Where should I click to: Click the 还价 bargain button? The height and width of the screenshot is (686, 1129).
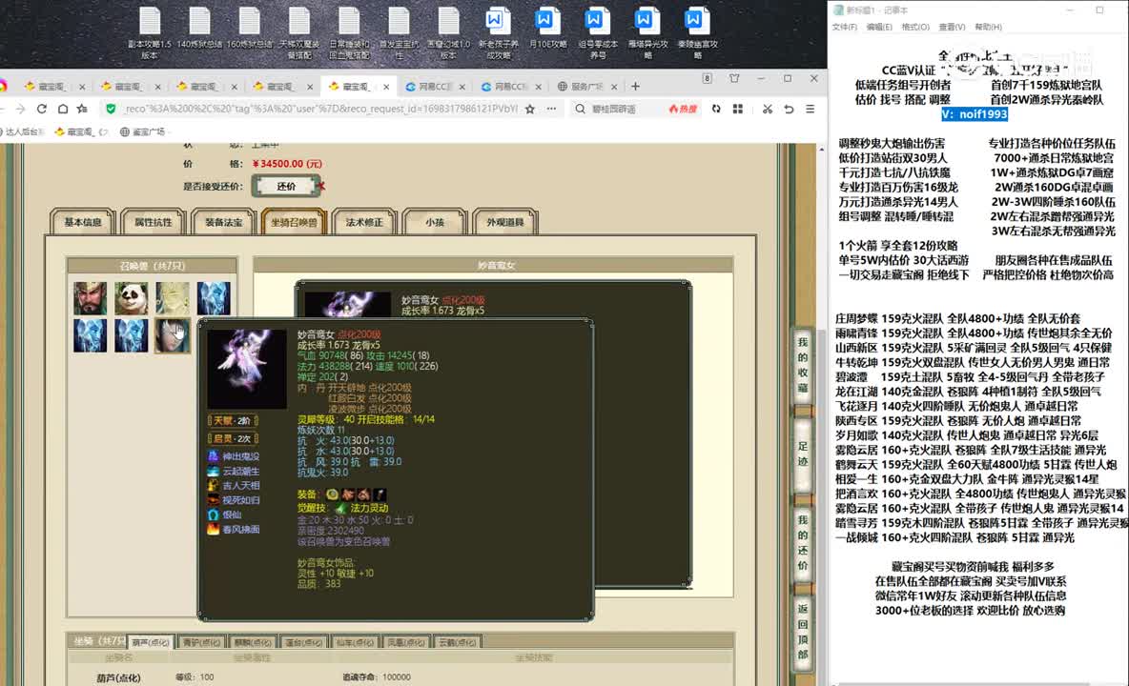[286, 186]
